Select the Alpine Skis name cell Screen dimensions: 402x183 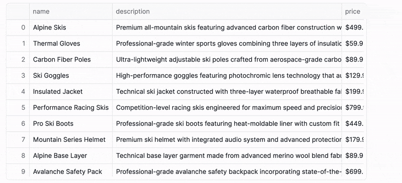coord(71,28)
